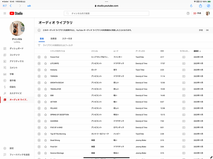Open the create button menu
The height and width of the screenshot is (159, 213).
(197, 13)
